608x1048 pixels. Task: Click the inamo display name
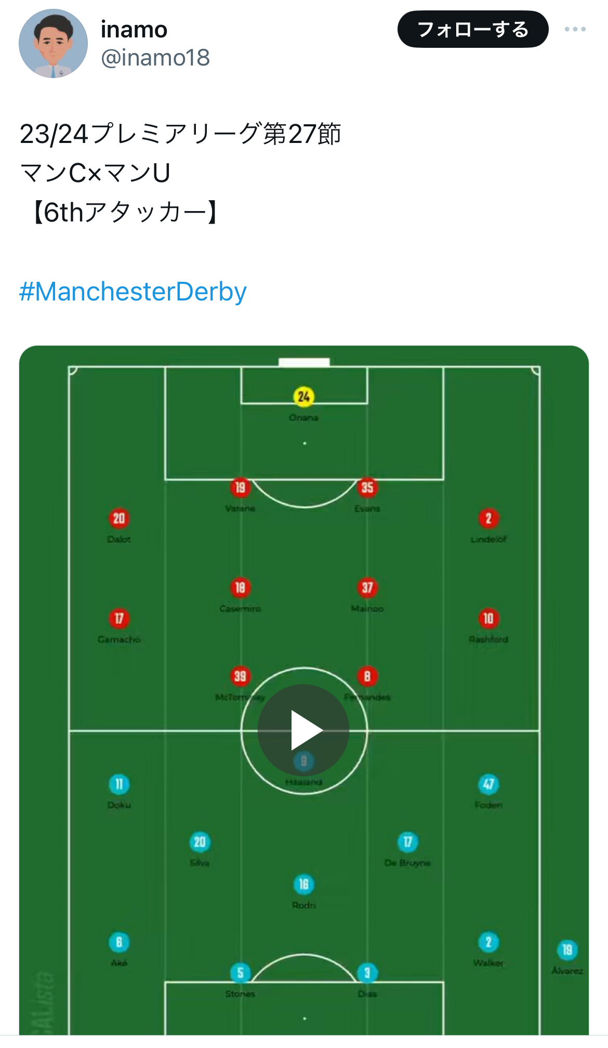point(134,30)
